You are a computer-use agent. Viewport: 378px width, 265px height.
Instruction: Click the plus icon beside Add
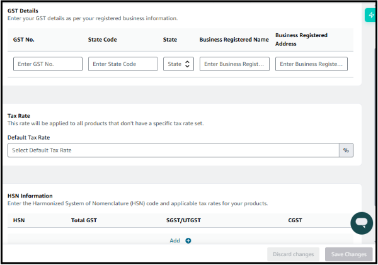188,240
